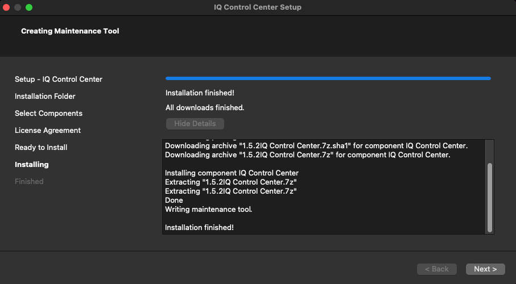Screen dimensions: 516x284
Task: Close the setup window with red button
Action: 6,7
